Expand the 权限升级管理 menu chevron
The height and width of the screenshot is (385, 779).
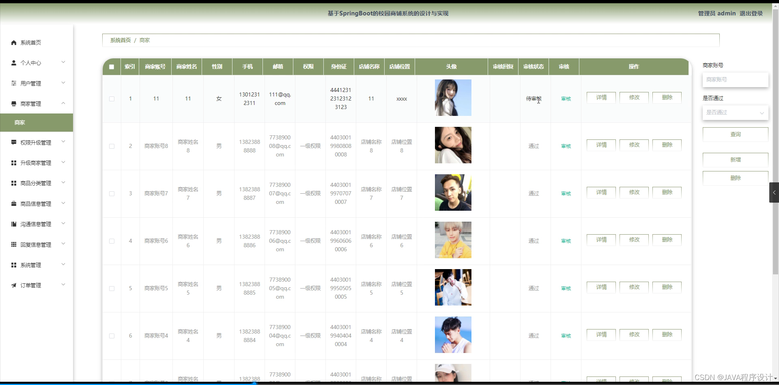pos(63,141)
